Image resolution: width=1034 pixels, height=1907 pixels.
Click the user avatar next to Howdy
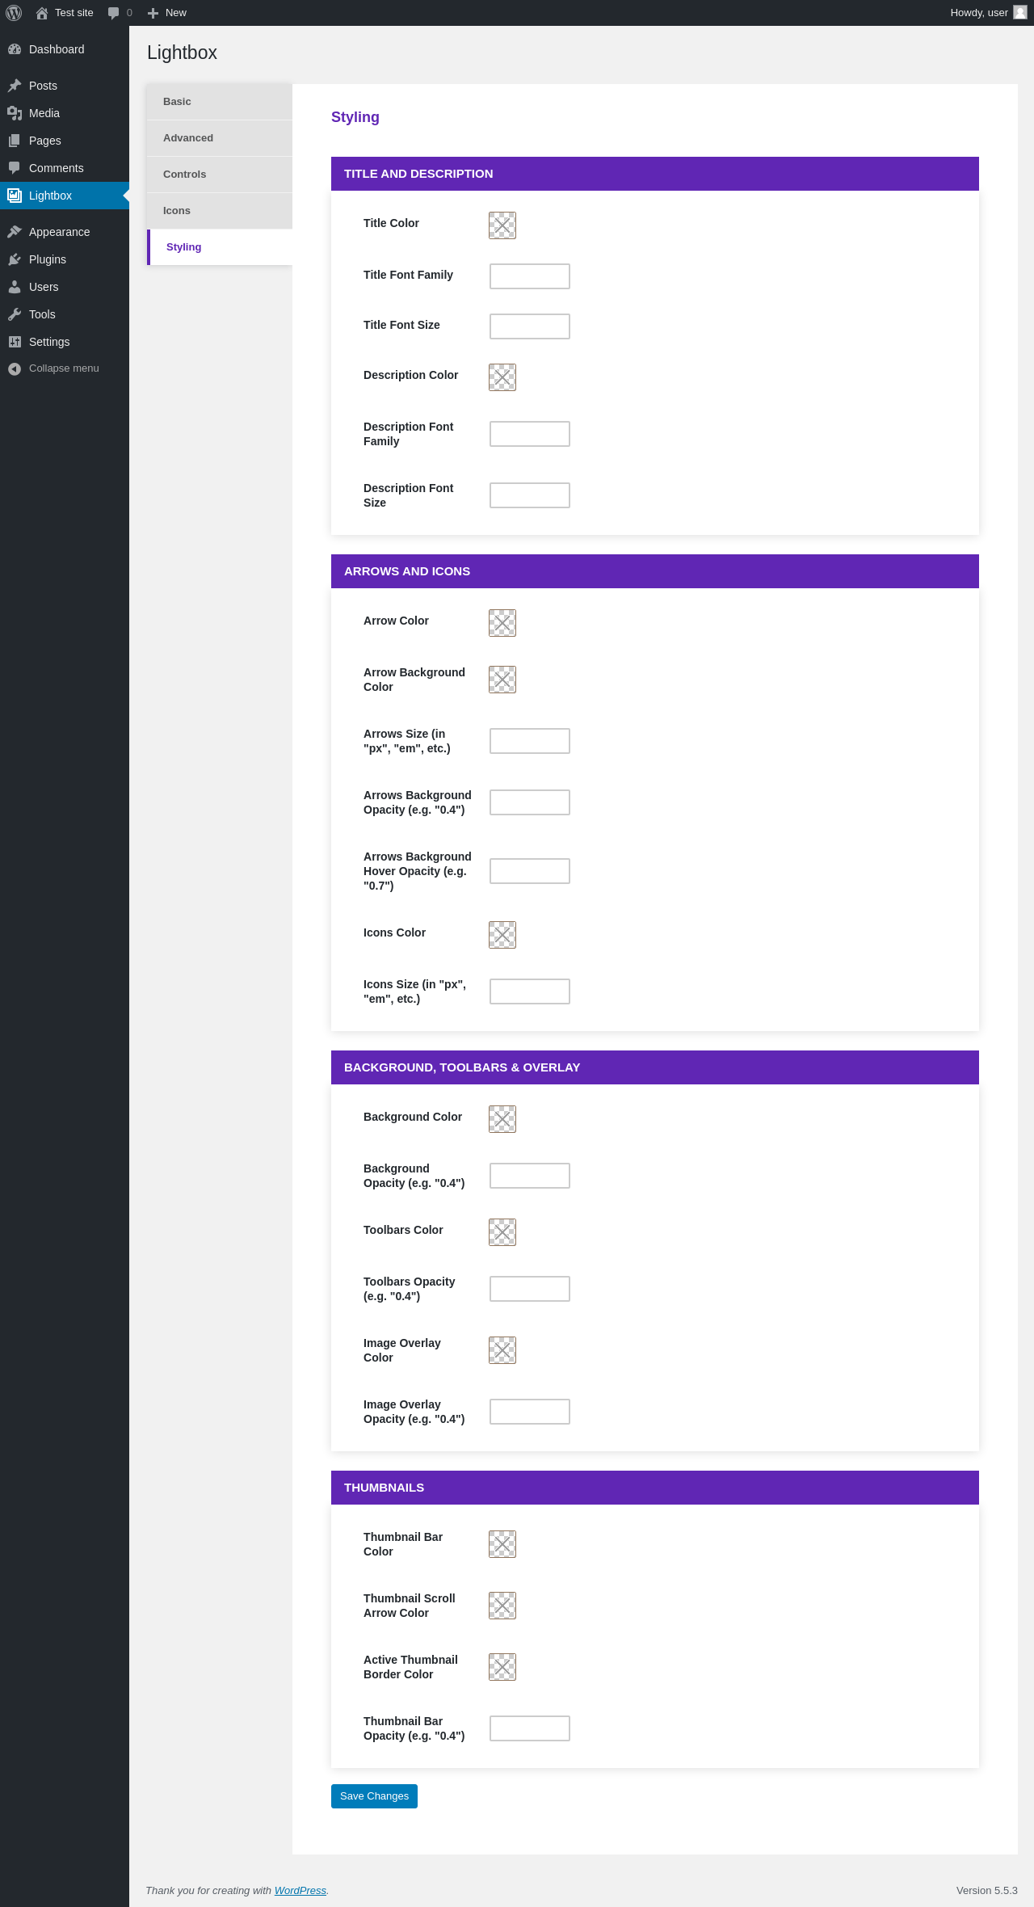(x=1020, y=13)
